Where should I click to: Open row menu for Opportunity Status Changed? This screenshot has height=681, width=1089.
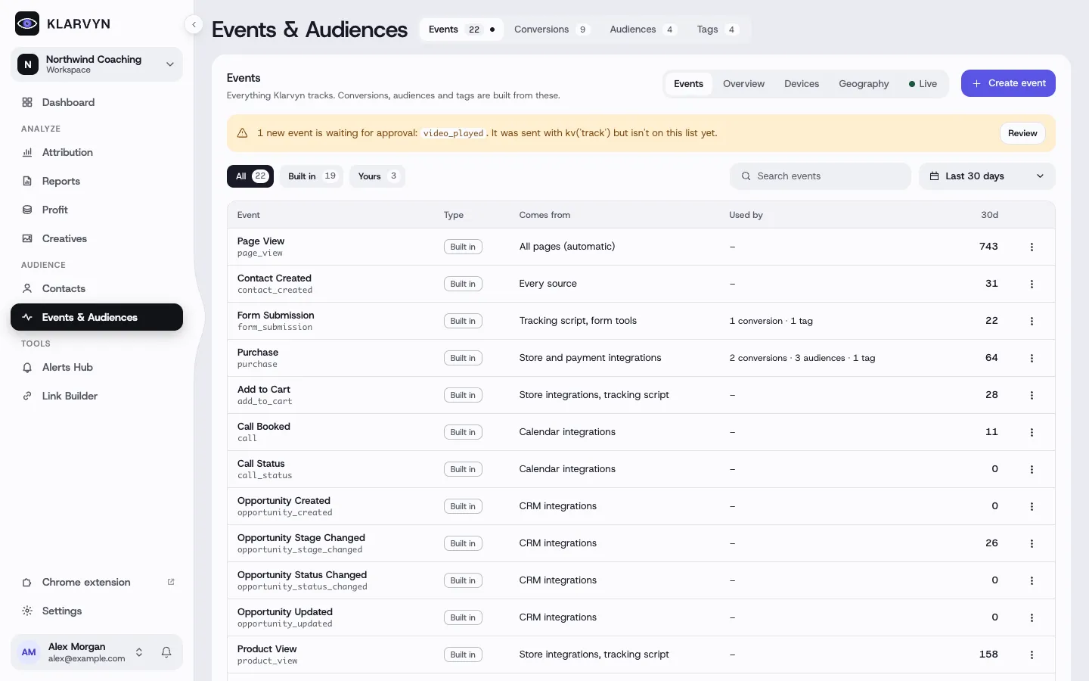click(1032, 580)
